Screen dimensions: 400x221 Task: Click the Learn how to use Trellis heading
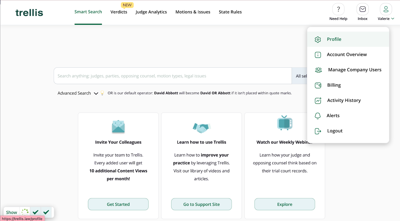(x=201, y=142)
